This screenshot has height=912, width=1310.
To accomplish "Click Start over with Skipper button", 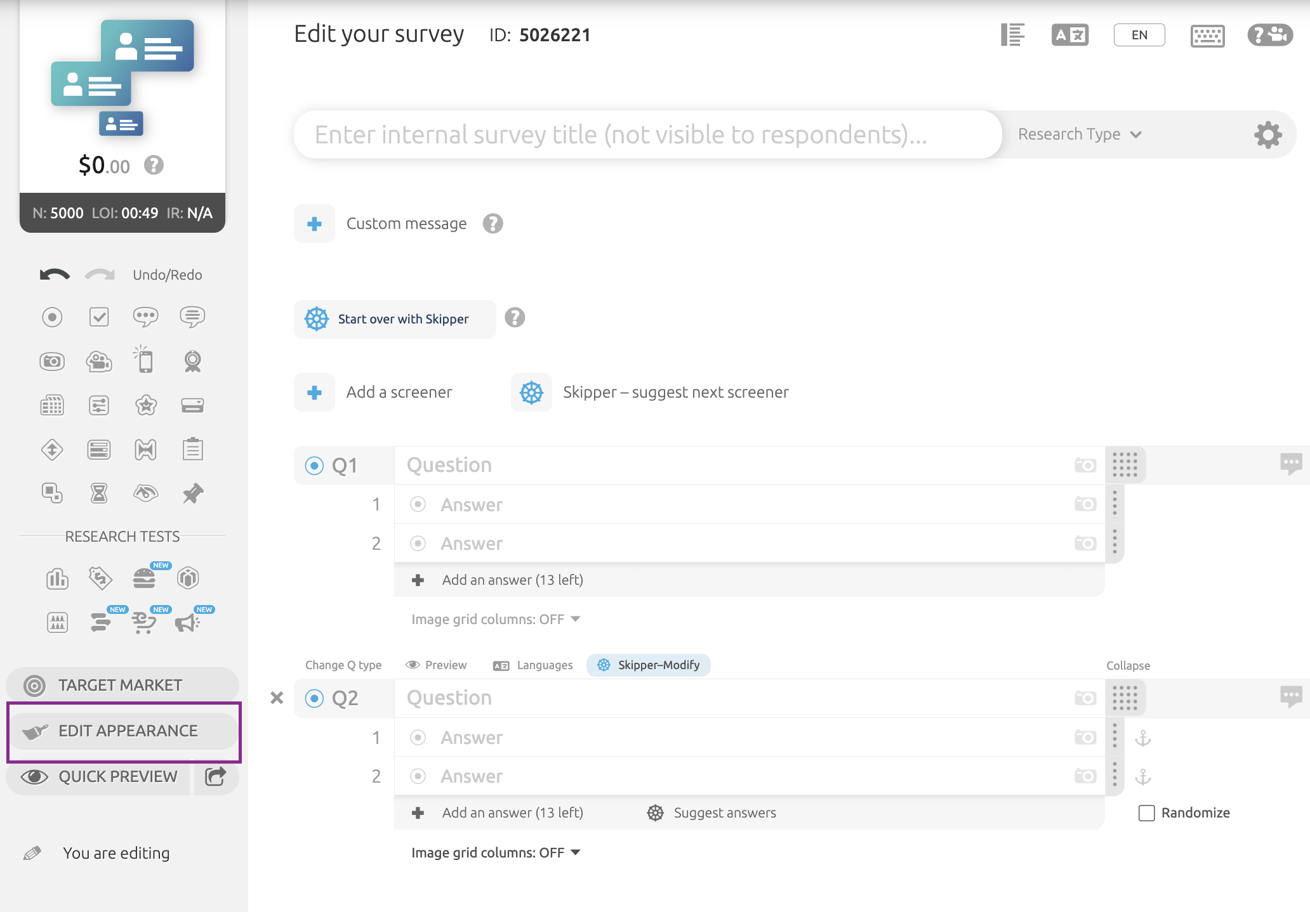I will [x=395, y=319].
